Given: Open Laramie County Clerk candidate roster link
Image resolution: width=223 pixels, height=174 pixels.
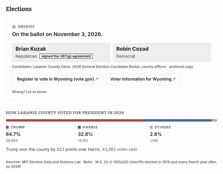Looking at the screenshot, I should coord(99,66).
